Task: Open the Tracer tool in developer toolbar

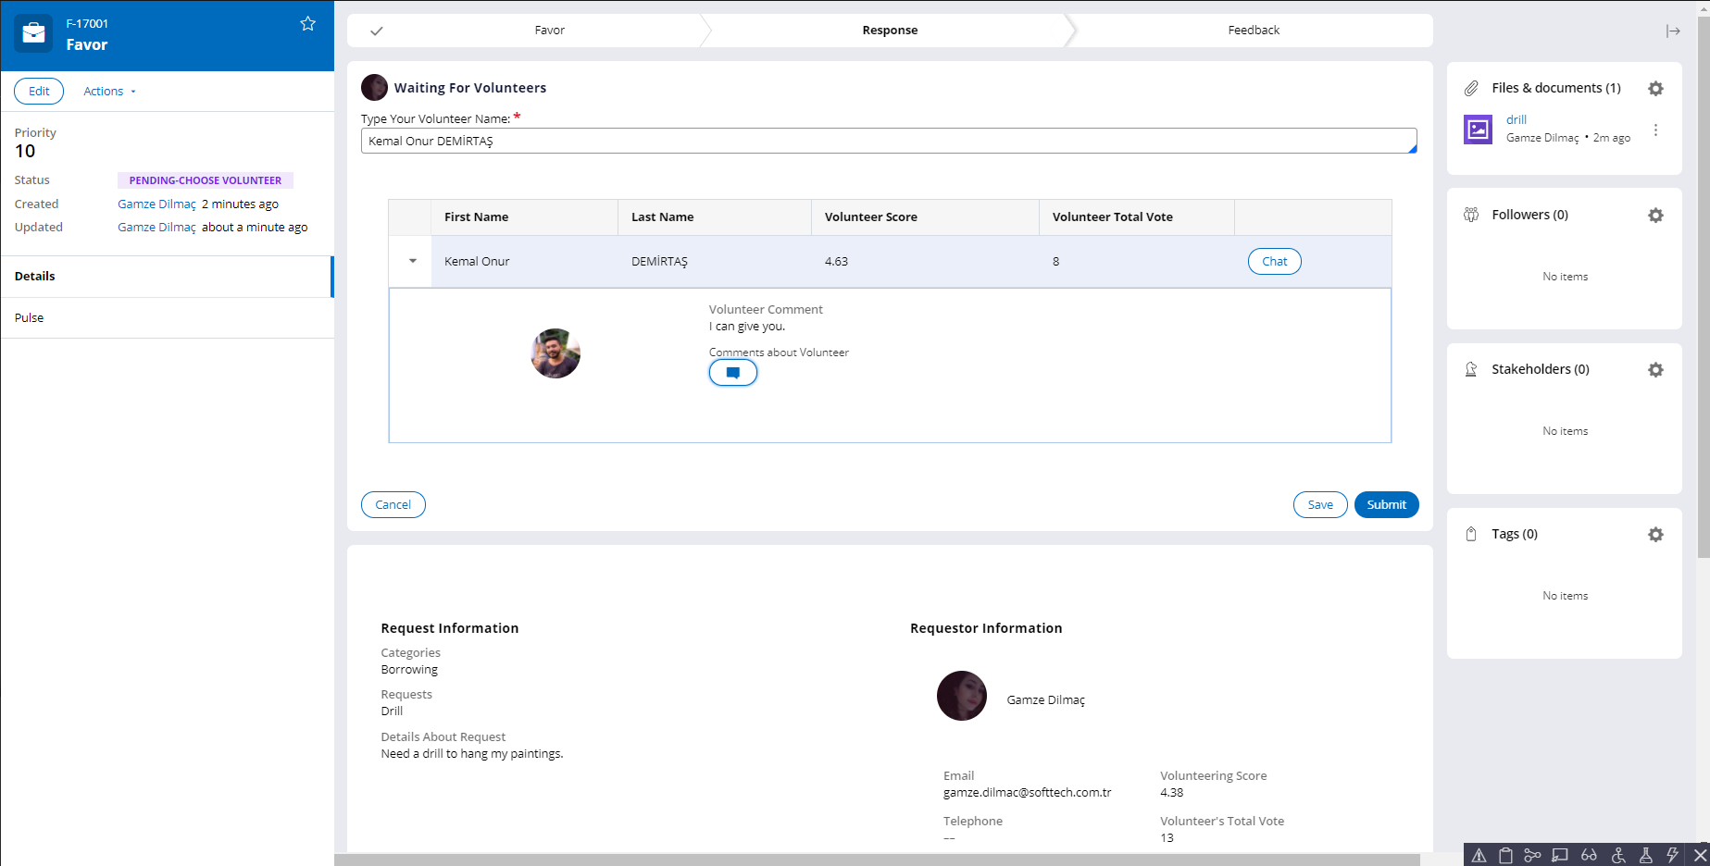Action: 1533,855
